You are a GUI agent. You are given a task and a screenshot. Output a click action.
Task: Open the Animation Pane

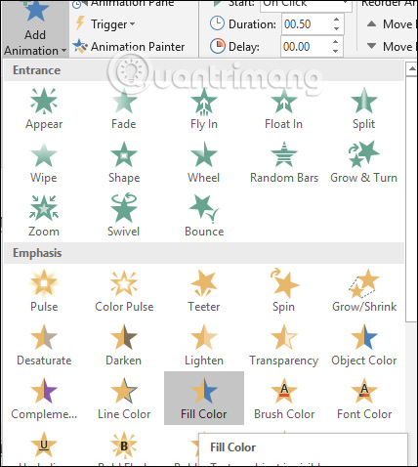point(123,4)
